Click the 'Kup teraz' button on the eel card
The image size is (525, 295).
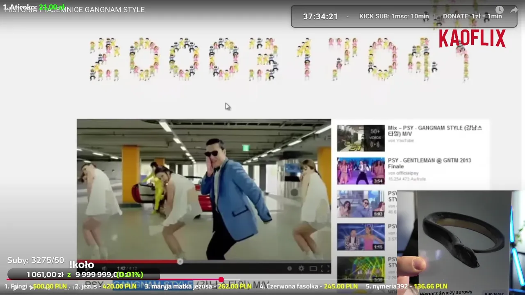494,293
